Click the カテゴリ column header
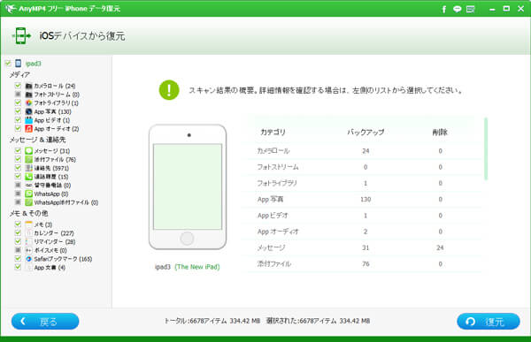 [273, 133]
